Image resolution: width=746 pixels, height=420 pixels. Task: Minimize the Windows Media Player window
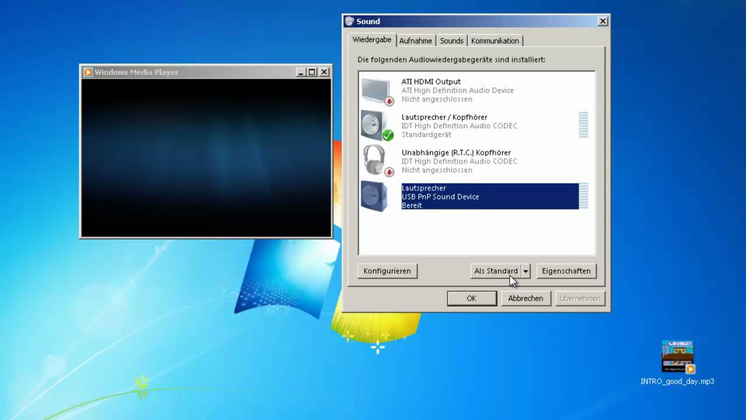(x=301, y=72)
